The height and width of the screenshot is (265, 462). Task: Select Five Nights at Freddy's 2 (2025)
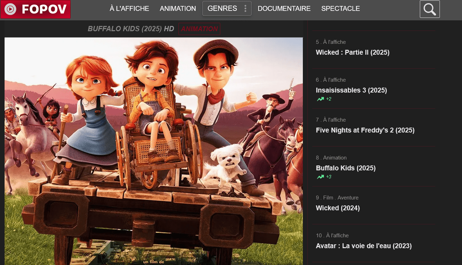coord(365,130)
